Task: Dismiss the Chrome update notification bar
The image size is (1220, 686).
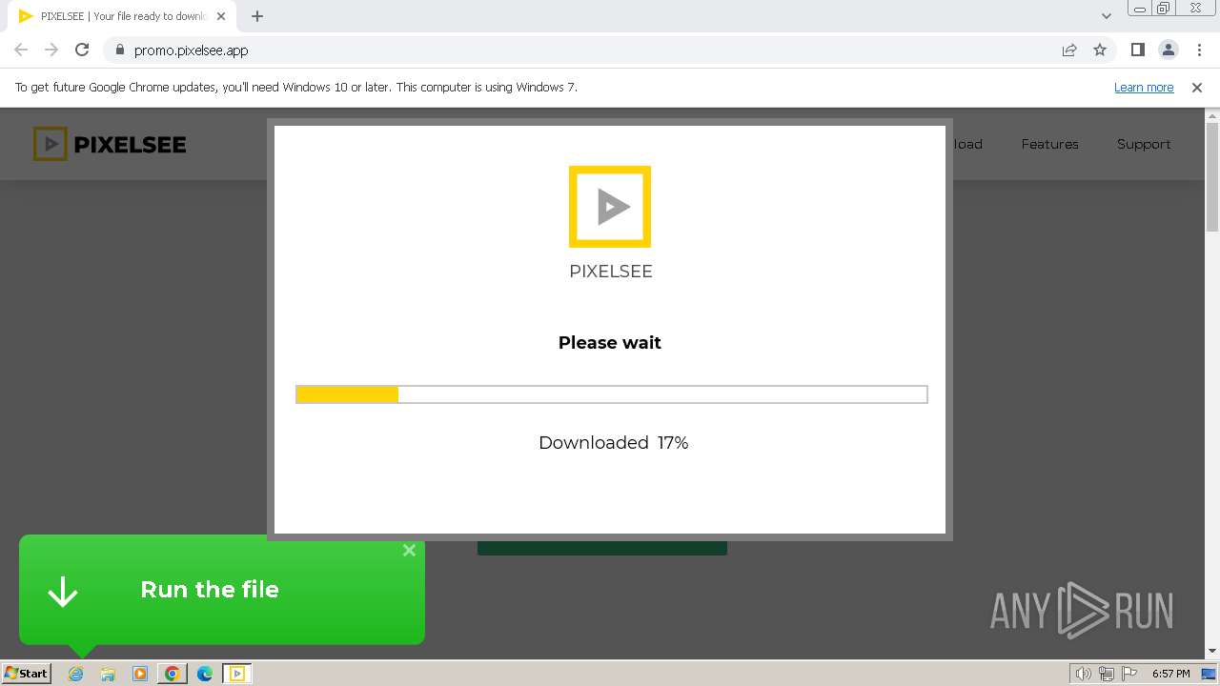Action: click(1197, 88)
